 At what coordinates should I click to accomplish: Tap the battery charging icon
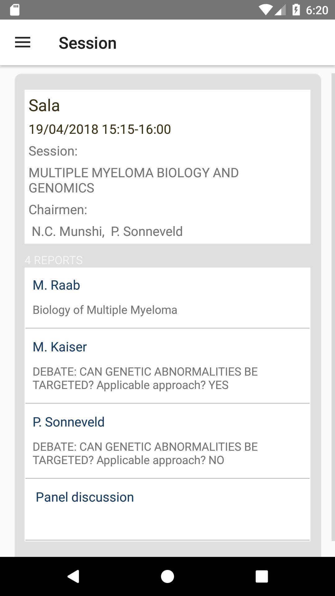tap(296, 10)
